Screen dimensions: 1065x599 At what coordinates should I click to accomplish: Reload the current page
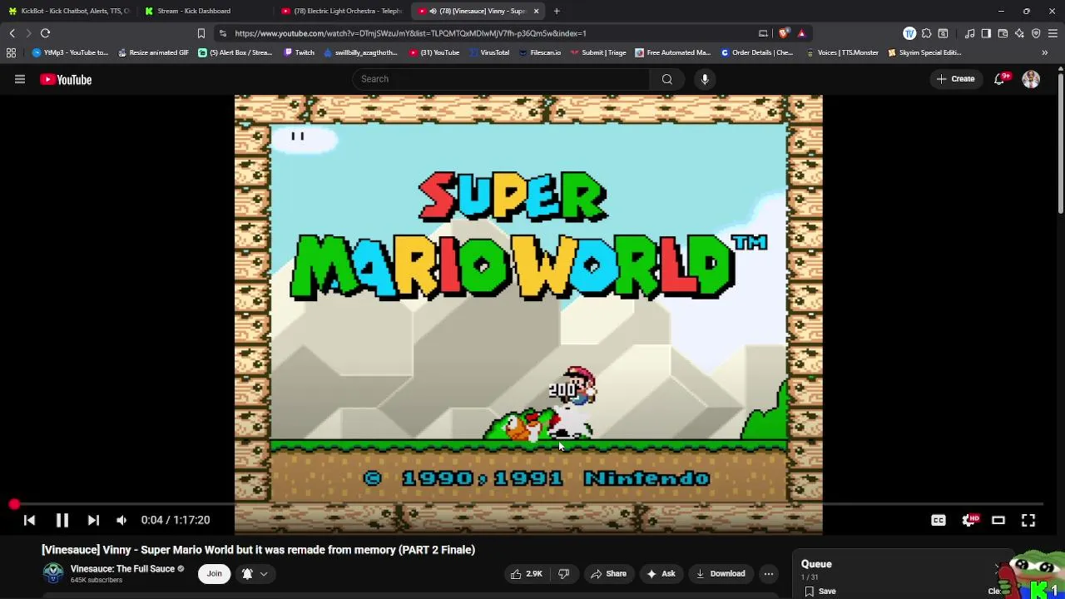[x=45, y=33]
